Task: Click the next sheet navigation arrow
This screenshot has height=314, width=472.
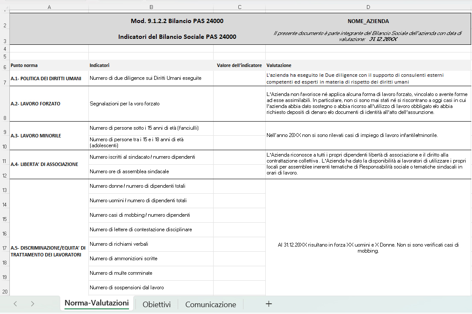Action: click(x=32, y=304)
